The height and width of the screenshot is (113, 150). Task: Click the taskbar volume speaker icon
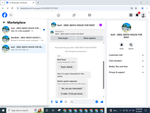(x=133, y=111)
